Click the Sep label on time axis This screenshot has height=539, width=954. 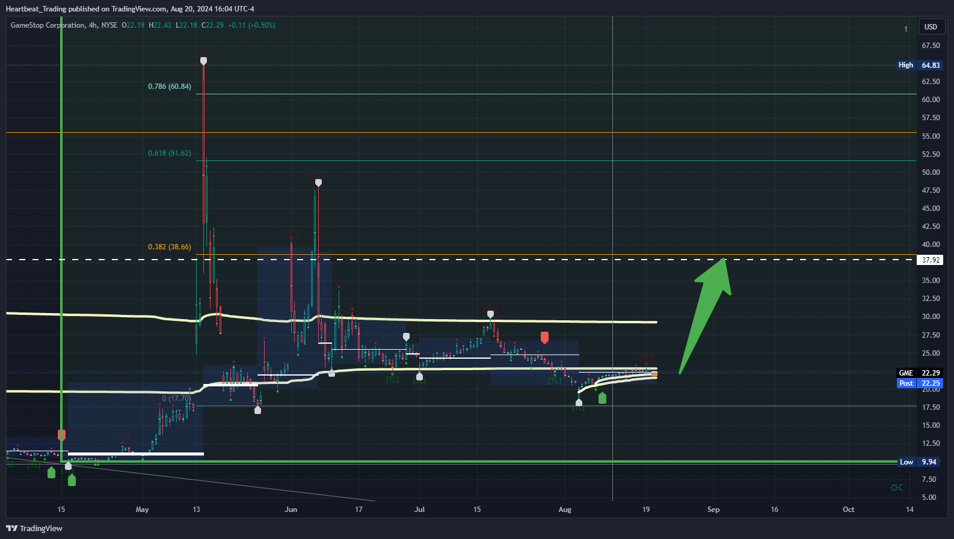[713, 510]
